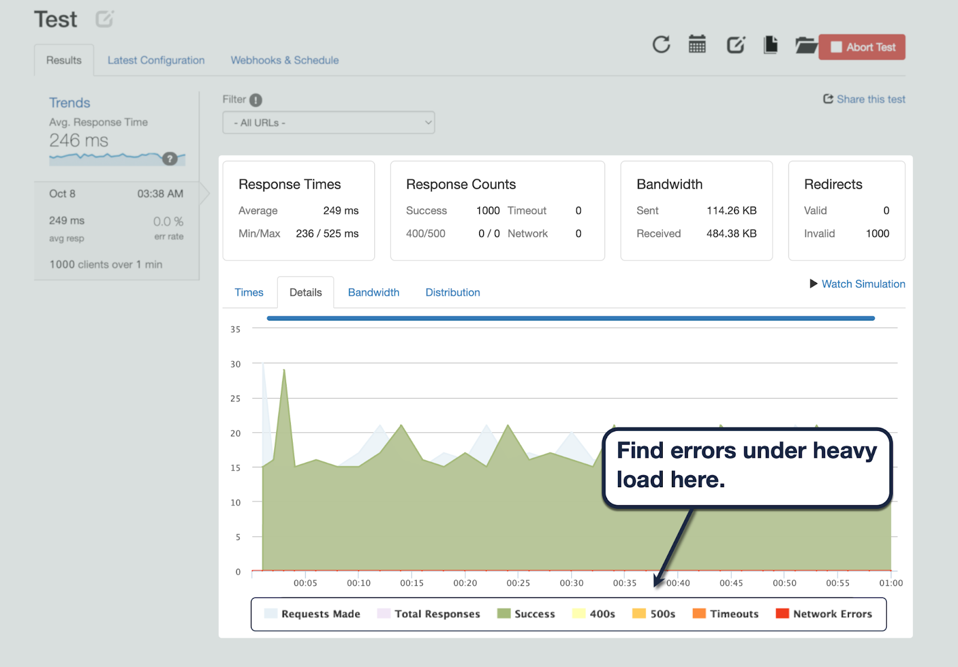Toggle Total Responses series in legend

pyautogui.click(x=429, y=614)
